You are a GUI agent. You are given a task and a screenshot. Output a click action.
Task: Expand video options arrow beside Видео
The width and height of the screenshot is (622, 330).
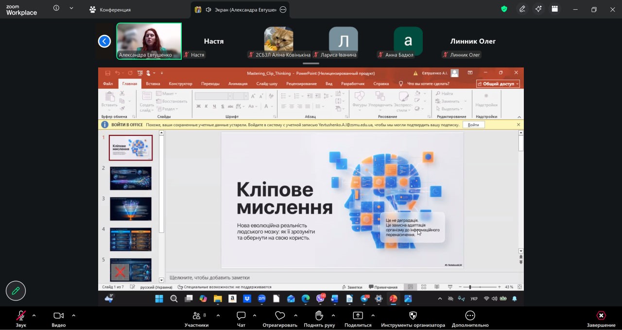[x=73, y=315]
